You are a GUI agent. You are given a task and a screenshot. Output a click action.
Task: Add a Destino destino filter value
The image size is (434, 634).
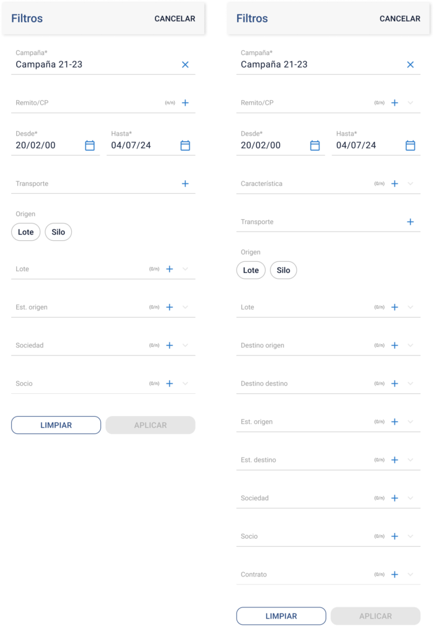tap(394, 384)
